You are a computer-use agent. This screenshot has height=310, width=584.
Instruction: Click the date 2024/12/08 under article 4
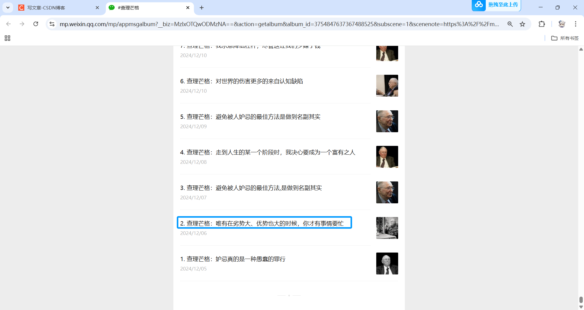(x=193, y=162)
